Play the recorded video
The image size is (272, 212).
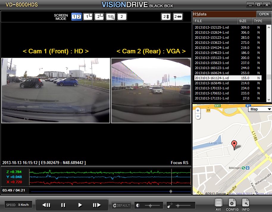click(80, 205)
